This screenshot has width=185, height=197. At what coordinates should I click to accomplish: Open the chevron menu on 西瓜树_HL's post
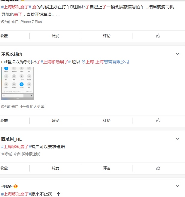click(x=177, y=139)
